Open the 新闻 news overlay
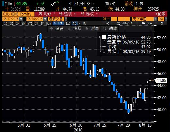170x132 pixels. [x=92, y=29]
